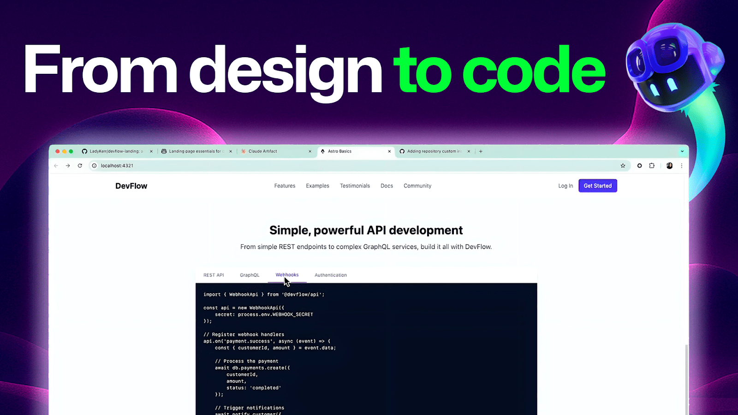
Task: Open the Chrome extensions puzzle icon
Action: (651, 166)
